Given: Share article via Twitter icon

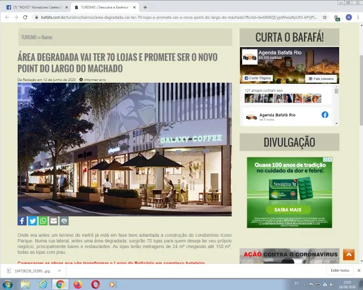Looking at the screenshot, I should tap(33, 221).
